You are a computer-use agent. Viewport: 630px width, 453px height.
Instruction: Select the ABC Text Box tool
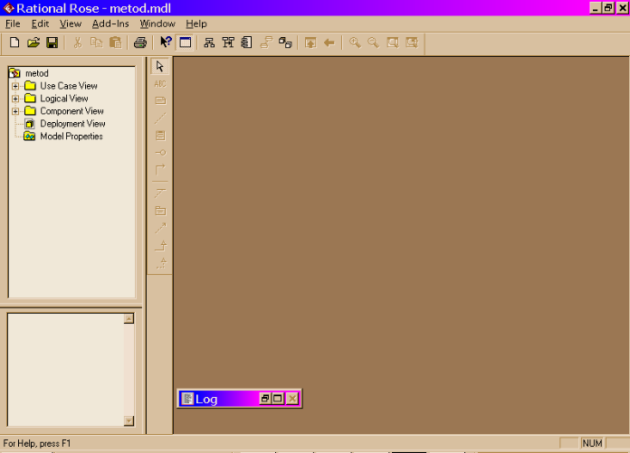pos(160,83)
